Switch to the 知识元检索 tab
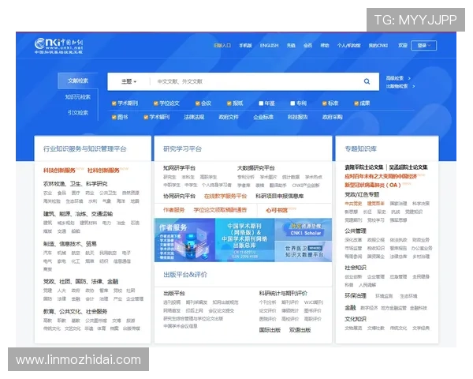 (x=78, y=97)
